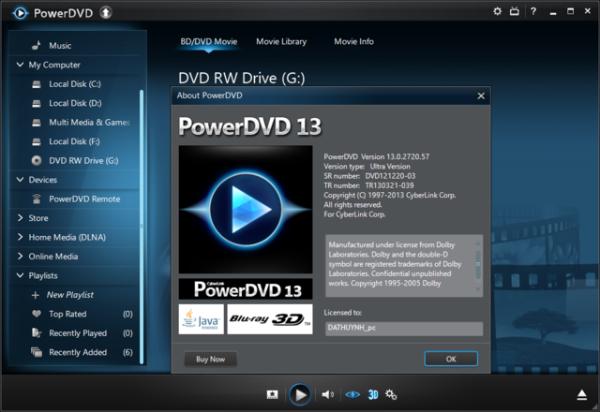
Task: Close the About PowerDVD dialog
Action: click(481, 96)
